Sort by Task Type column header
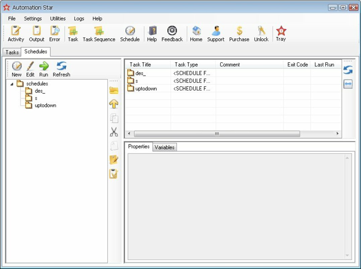 pos(193,65)
